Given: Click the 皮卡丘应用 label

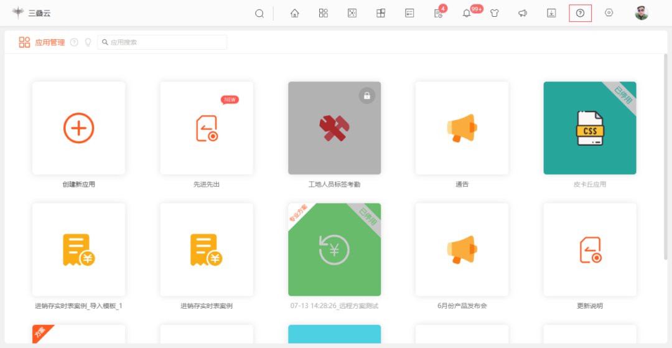Looking at the screenshot, I should 590,185.
